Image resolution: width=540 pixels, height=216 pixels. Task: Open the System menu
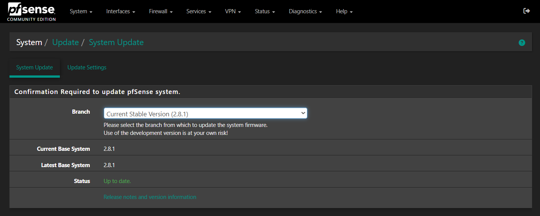pos(81,11)
